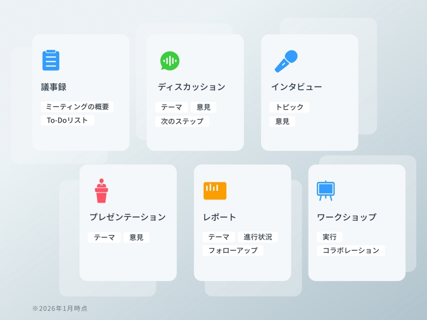Select テーマ tag in the レポート card

218,237
